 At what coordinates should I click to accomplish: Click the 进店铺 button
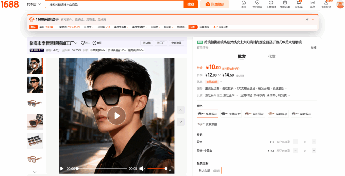pyautogui.click(x=147, y=43)
